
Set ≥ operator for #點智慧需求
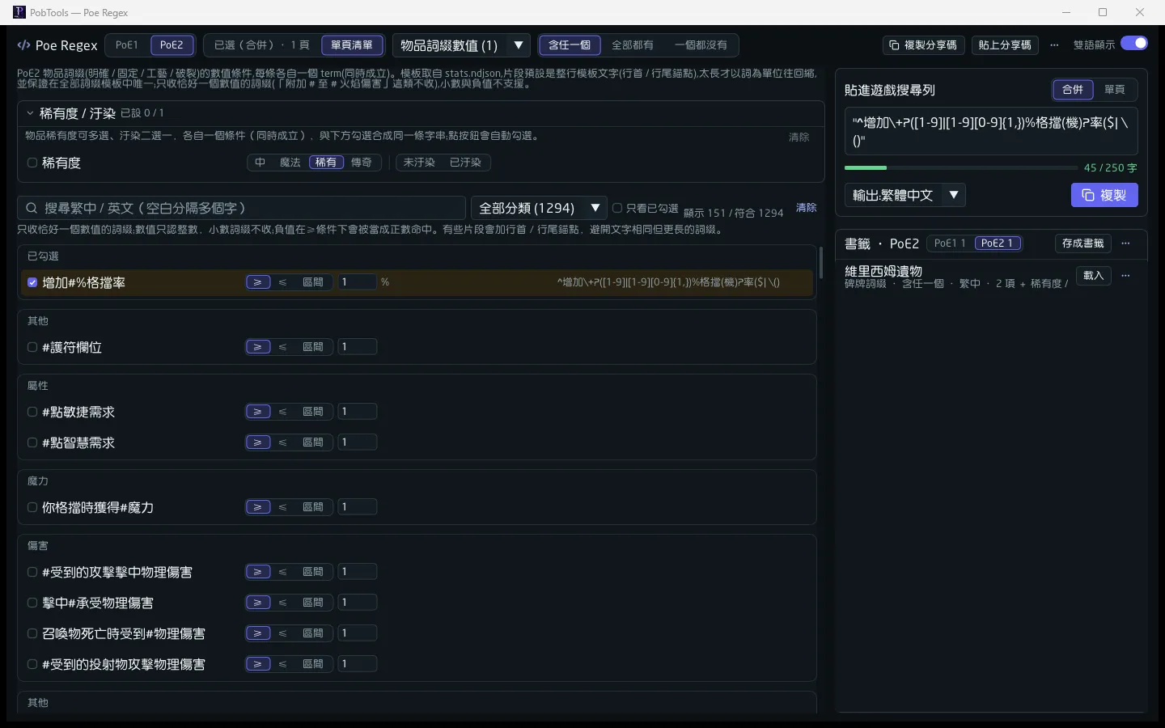coord(258,442)
